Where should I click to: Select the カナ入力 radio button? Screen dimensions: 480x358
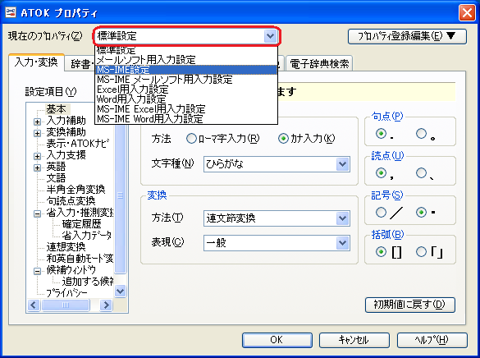[x=283, y=139]
